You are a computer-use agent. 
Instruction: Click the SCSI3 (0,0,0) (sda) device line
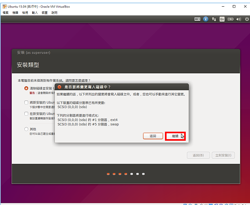pyautogui.click(x=72, y=107)
